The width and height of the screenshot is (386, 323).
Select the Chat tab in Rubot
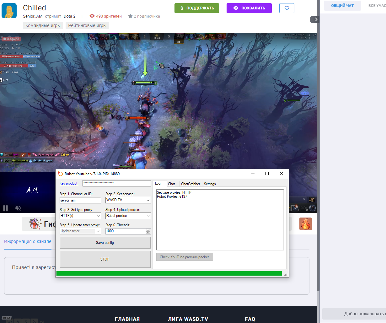(171, 184)
